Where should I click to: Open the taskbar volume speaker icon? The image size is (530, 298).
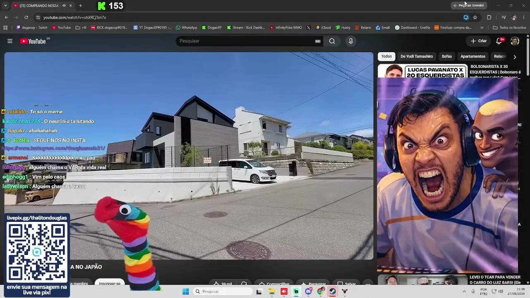tap(501, 291)
